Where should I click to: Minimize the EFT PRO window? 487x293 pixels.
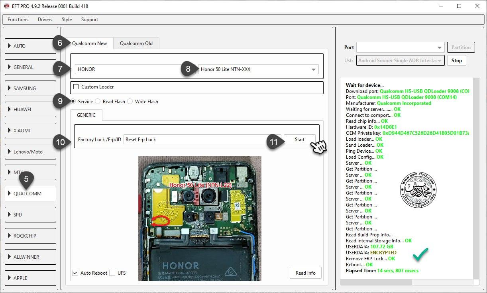(x=441, y=6)
